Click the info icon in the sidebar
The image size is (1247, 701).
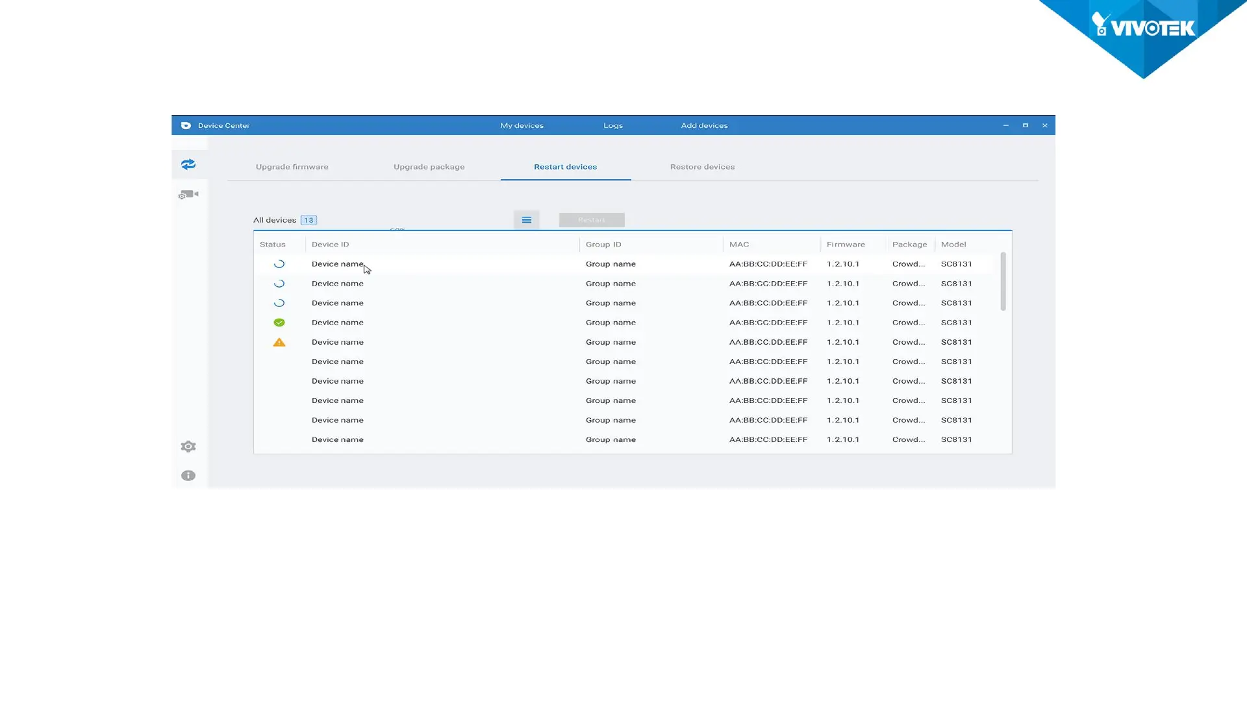(188, 476)
